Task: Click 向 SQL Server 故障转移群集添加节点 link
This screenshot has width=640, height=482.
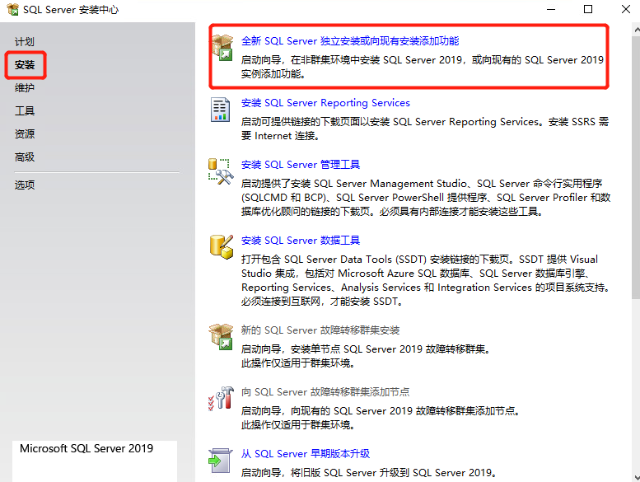Action: coord(325,392)
